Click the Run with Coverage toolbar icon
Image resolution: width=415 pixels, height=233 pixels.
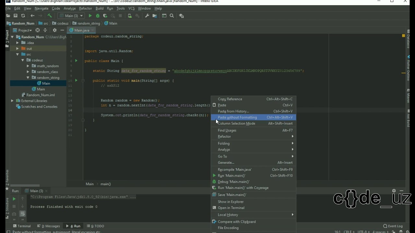pyautogui.click(x=105, y=16)
